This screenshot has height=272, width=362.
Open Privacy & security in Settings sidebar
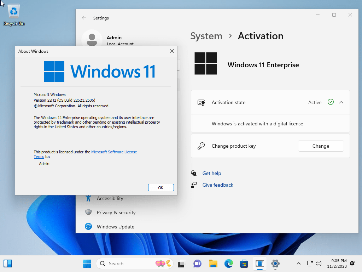pyautogui.click(x=116, y=212)
